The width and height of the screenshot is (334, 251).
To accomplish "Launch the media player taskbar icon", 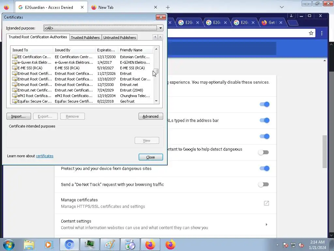I will [49, 244].
